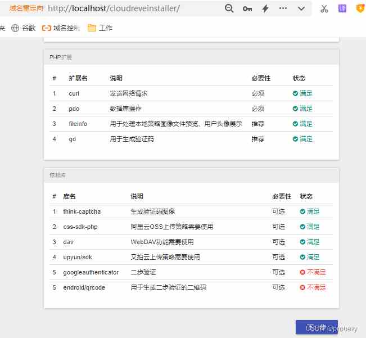Open the 域名控制 bookmark
The height and width of the screenshot is (338, 366).
point(61,28)
